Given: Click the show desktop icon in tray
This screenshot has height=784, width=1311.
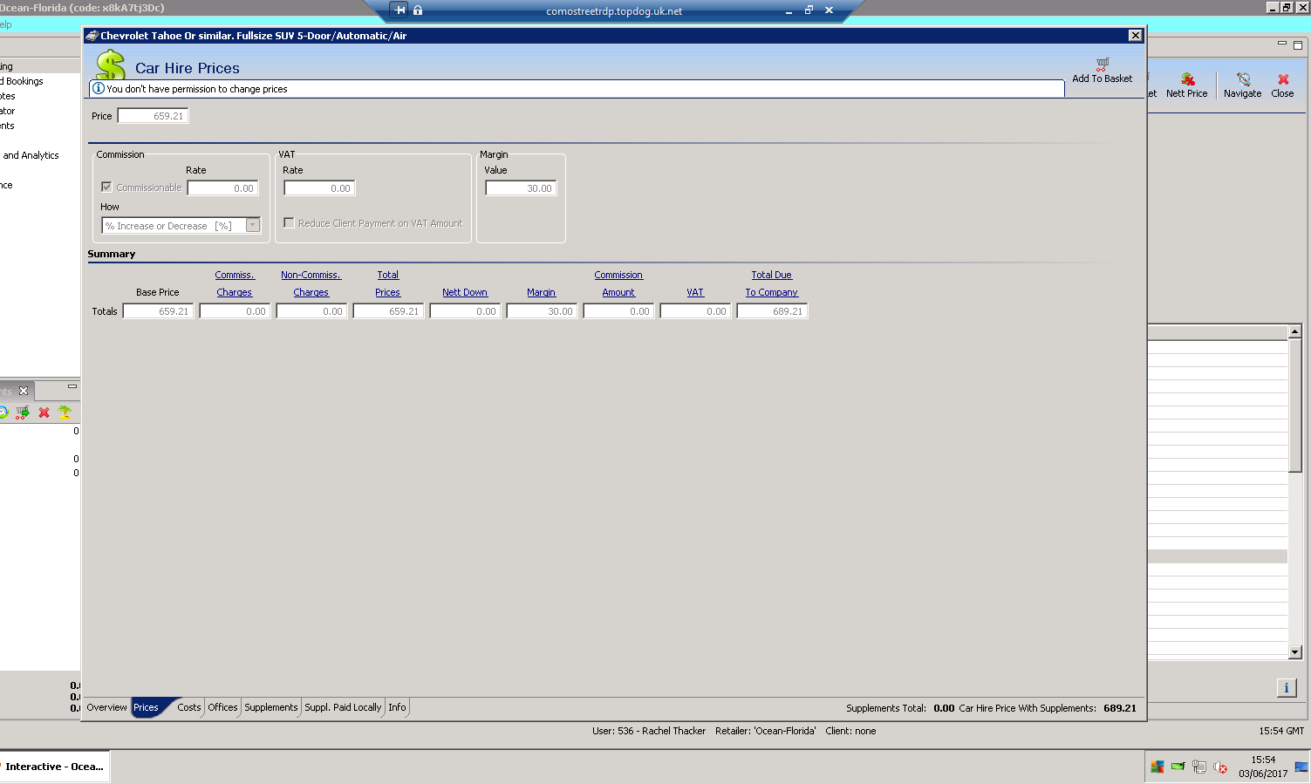Looking at the screenshot, I should [1301, 767].
